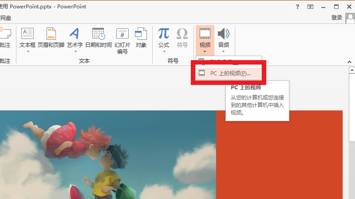
Task: Select the cartoon picture on the slide
Action: tap(106, 155)
